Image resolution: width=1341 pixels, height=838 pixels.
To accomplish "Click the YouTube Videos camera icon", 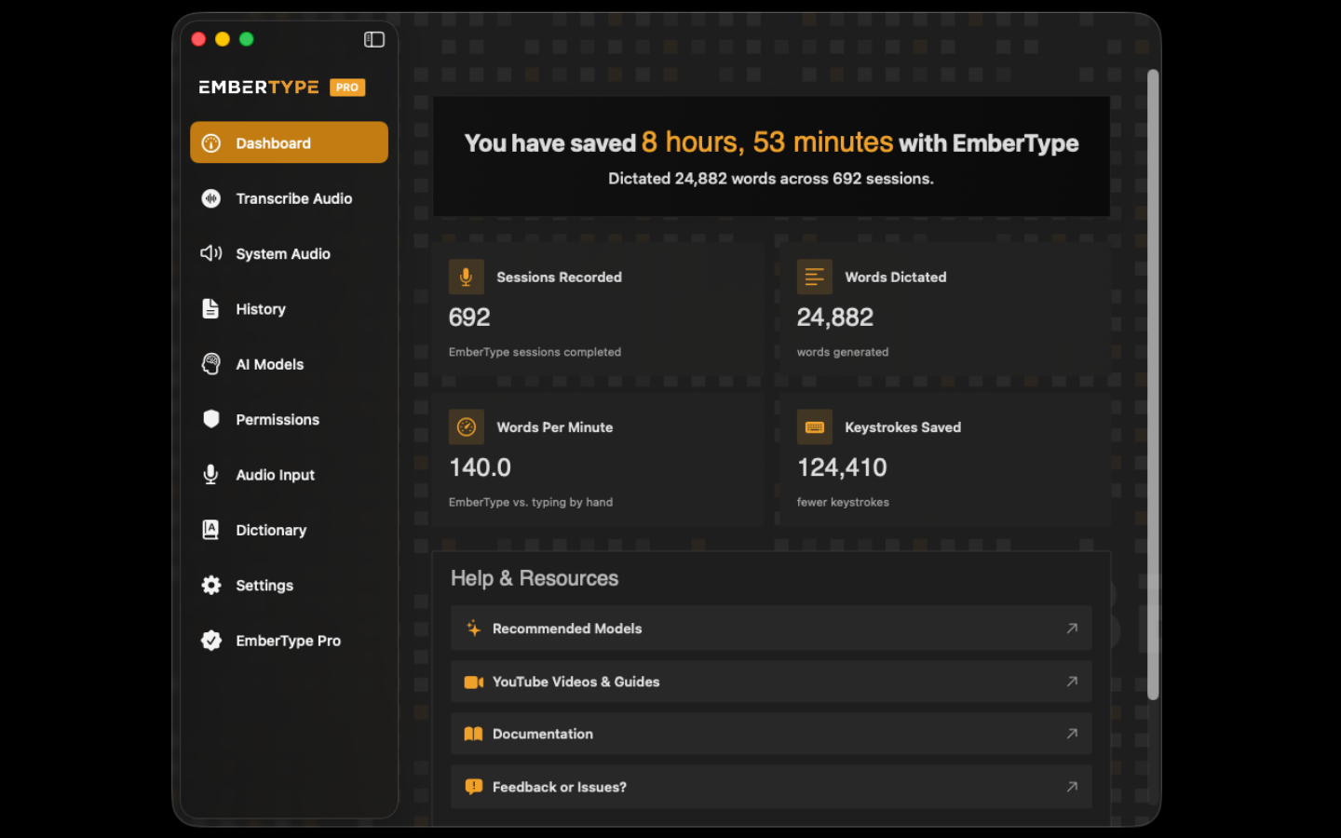I will [473, 682].
